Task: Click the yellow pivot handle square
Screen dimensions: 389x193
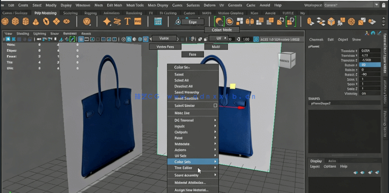Action: tap(233, 86)
